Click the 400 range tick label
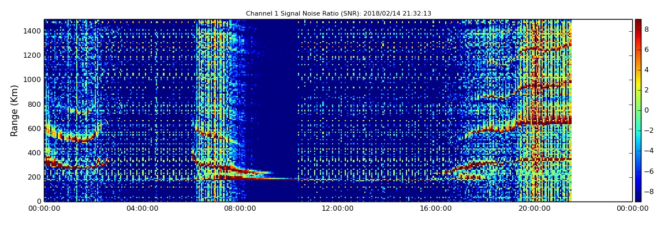 34,153
